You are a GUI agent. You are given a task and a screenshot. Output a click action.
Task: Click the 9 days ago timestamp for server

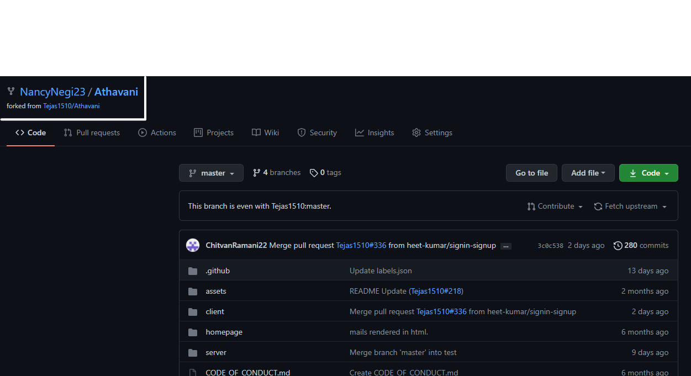click(650, 352)
